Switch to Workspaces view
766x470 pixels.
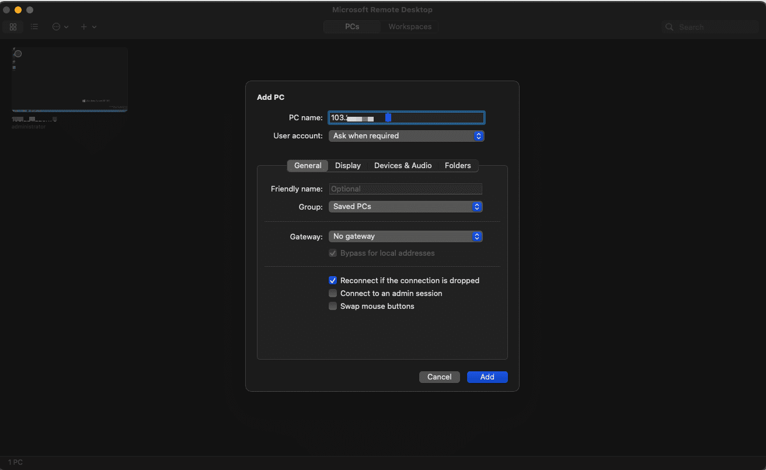pyautogui.click(x=410, y=27)
